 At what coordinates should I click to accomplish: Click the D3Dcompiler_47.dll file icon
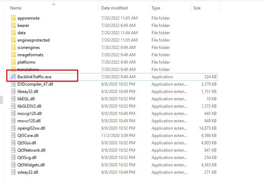[x=13, y=84]
